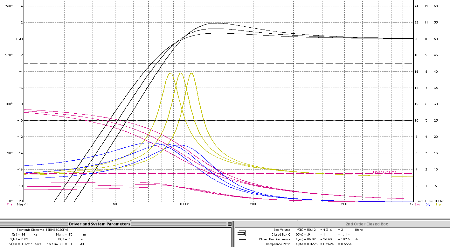Click the = 0.2624 compliance value
The image size is (450, 247).
click(328, 244)
